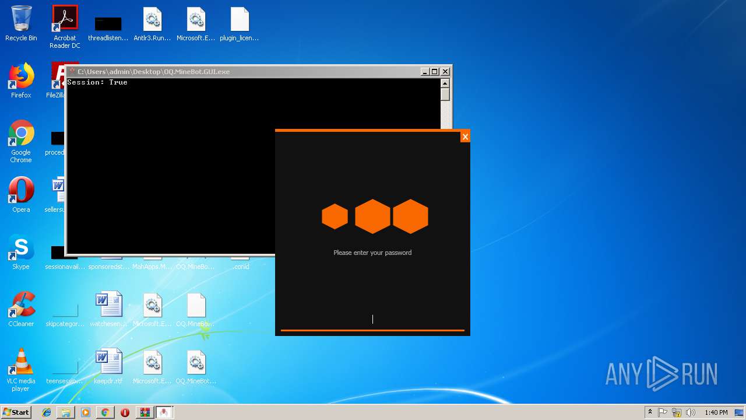Viewport: 746px width, 420px height.
Task: Click the Show desktop button
Action: [740, 412]
